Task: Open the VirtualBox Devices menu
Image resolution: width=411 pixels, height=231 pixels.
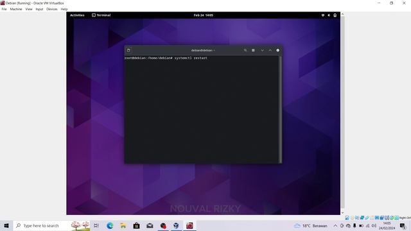Action: click(52, 9)
